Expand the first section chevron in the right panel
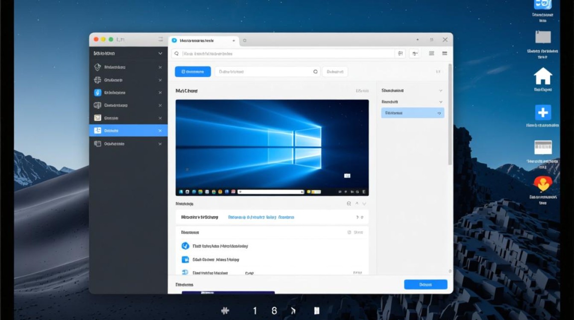The width and height of the screenshot is (574, 320). pos(440,91)
